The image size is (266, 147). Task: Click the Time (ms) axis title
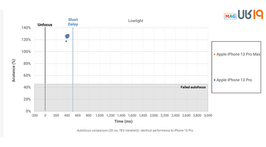[121, 122]
